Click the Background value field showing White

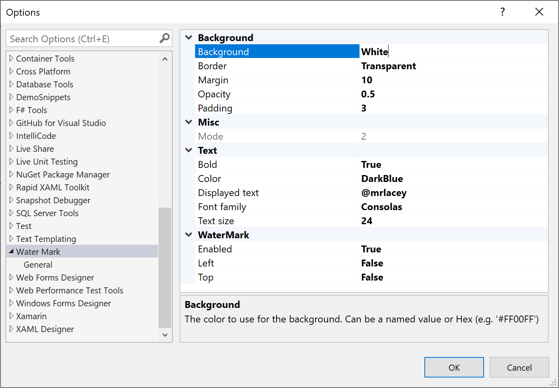click(x=453, y=52)
